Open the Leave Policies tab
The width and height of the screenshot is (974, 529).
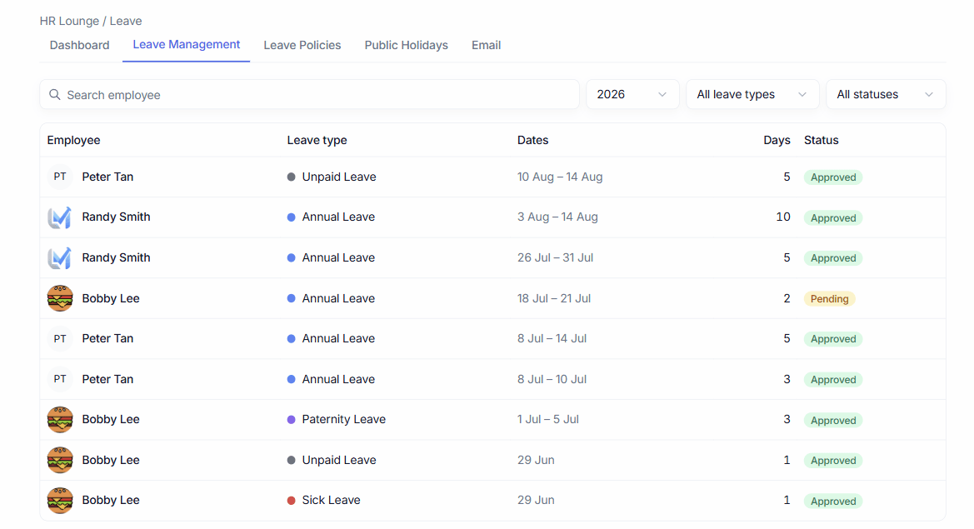(302, 45)
